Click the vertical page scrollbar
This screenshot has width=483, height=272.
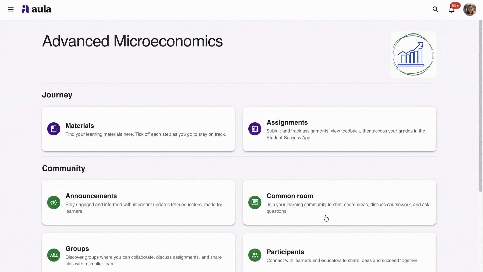point(480,106)
